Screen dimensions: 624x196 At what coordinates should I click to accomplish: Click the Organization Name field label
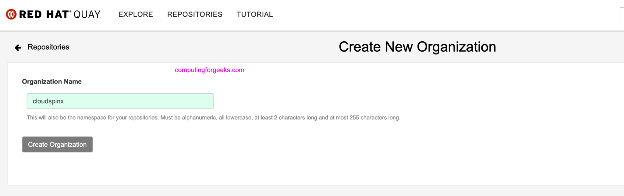tap(52, 81)
